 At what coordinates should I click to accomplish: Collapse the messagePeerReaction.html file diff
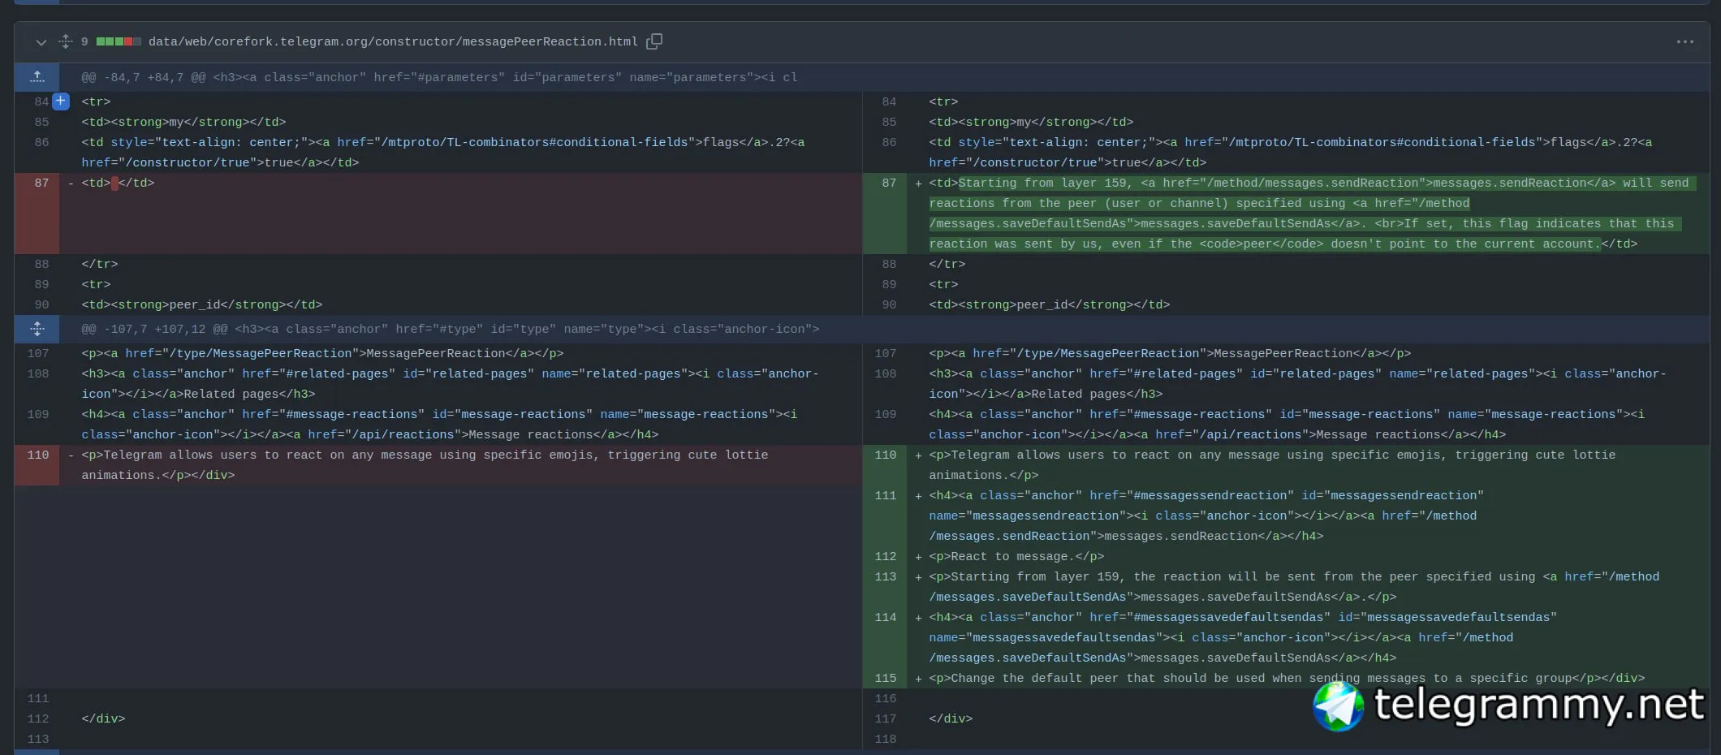pyautogui.click(x=41, y=42)
